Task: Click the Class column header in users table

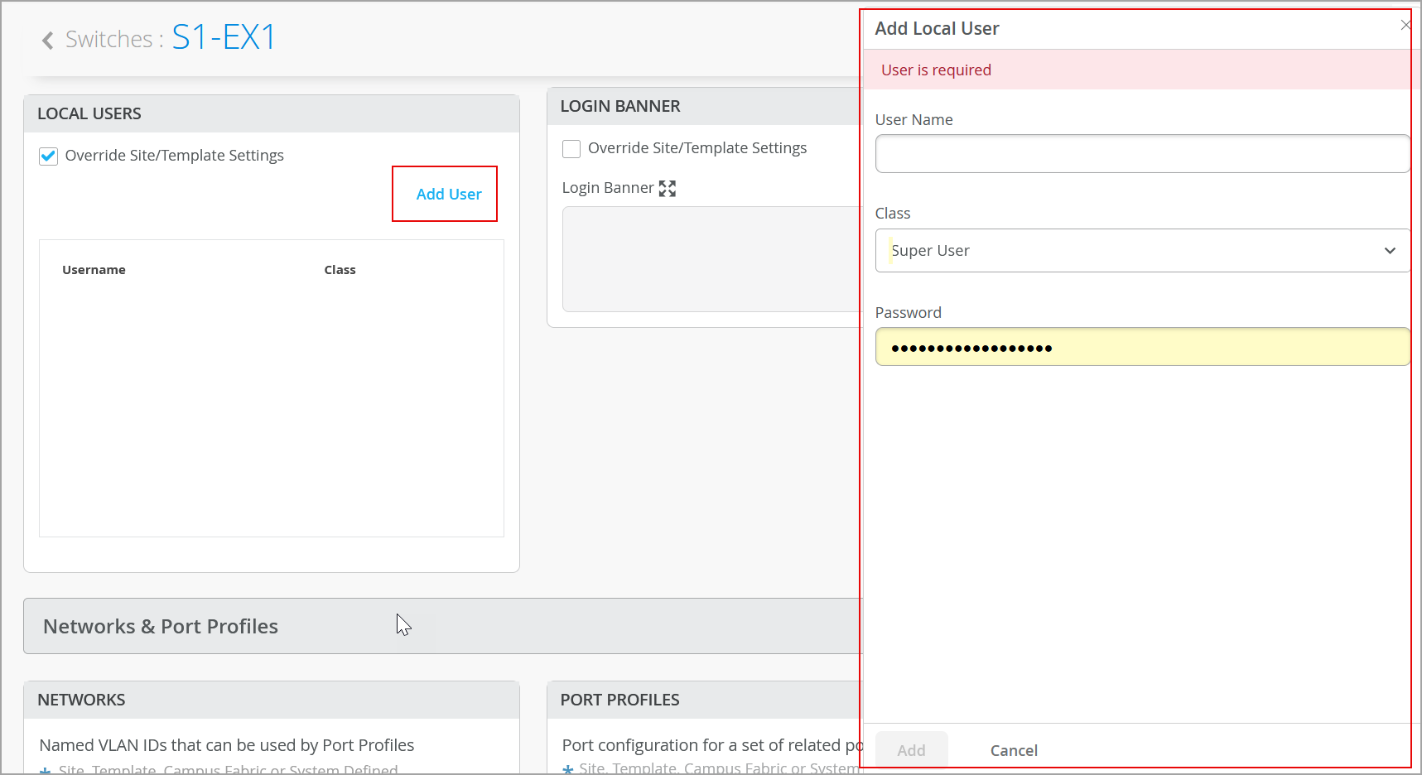Action: tap(340, 270)
